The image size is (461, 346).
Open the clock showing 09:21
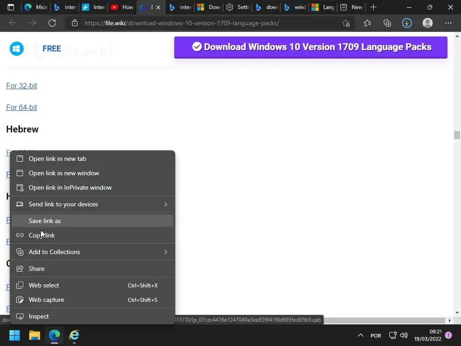coord(428,335)
